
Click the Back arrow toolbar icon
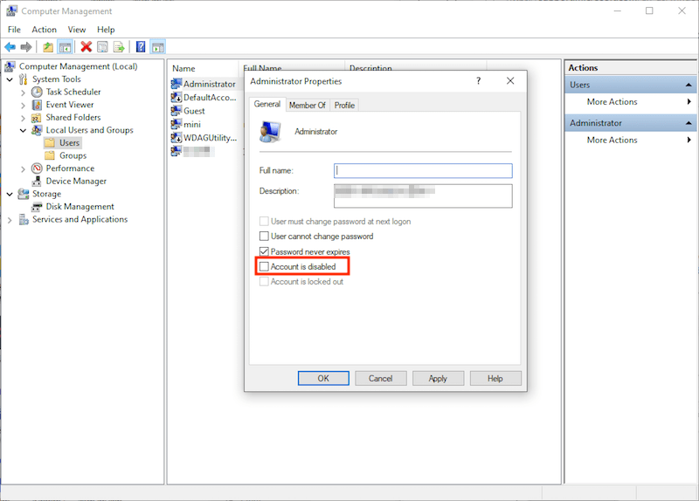10,47
